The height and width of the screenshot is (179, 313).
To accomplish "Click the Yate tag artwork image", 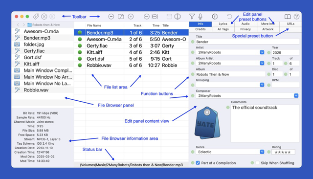I will 207,123.
